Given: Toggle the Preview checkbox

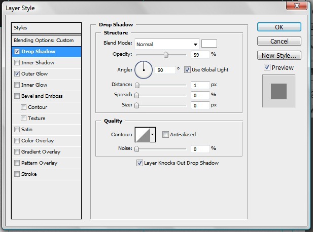Looking at the screenshot, I should tap(267, 67).
